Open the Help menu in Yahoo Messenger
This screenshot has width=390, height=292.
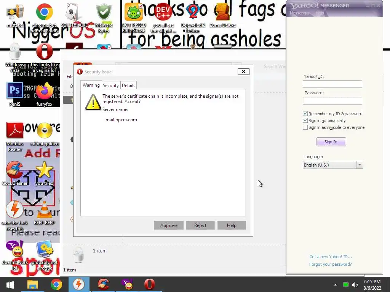pos(320,13)
